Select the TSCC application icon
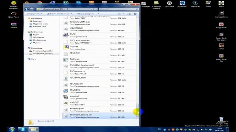The image size is (236, 132). coord(66,35)
